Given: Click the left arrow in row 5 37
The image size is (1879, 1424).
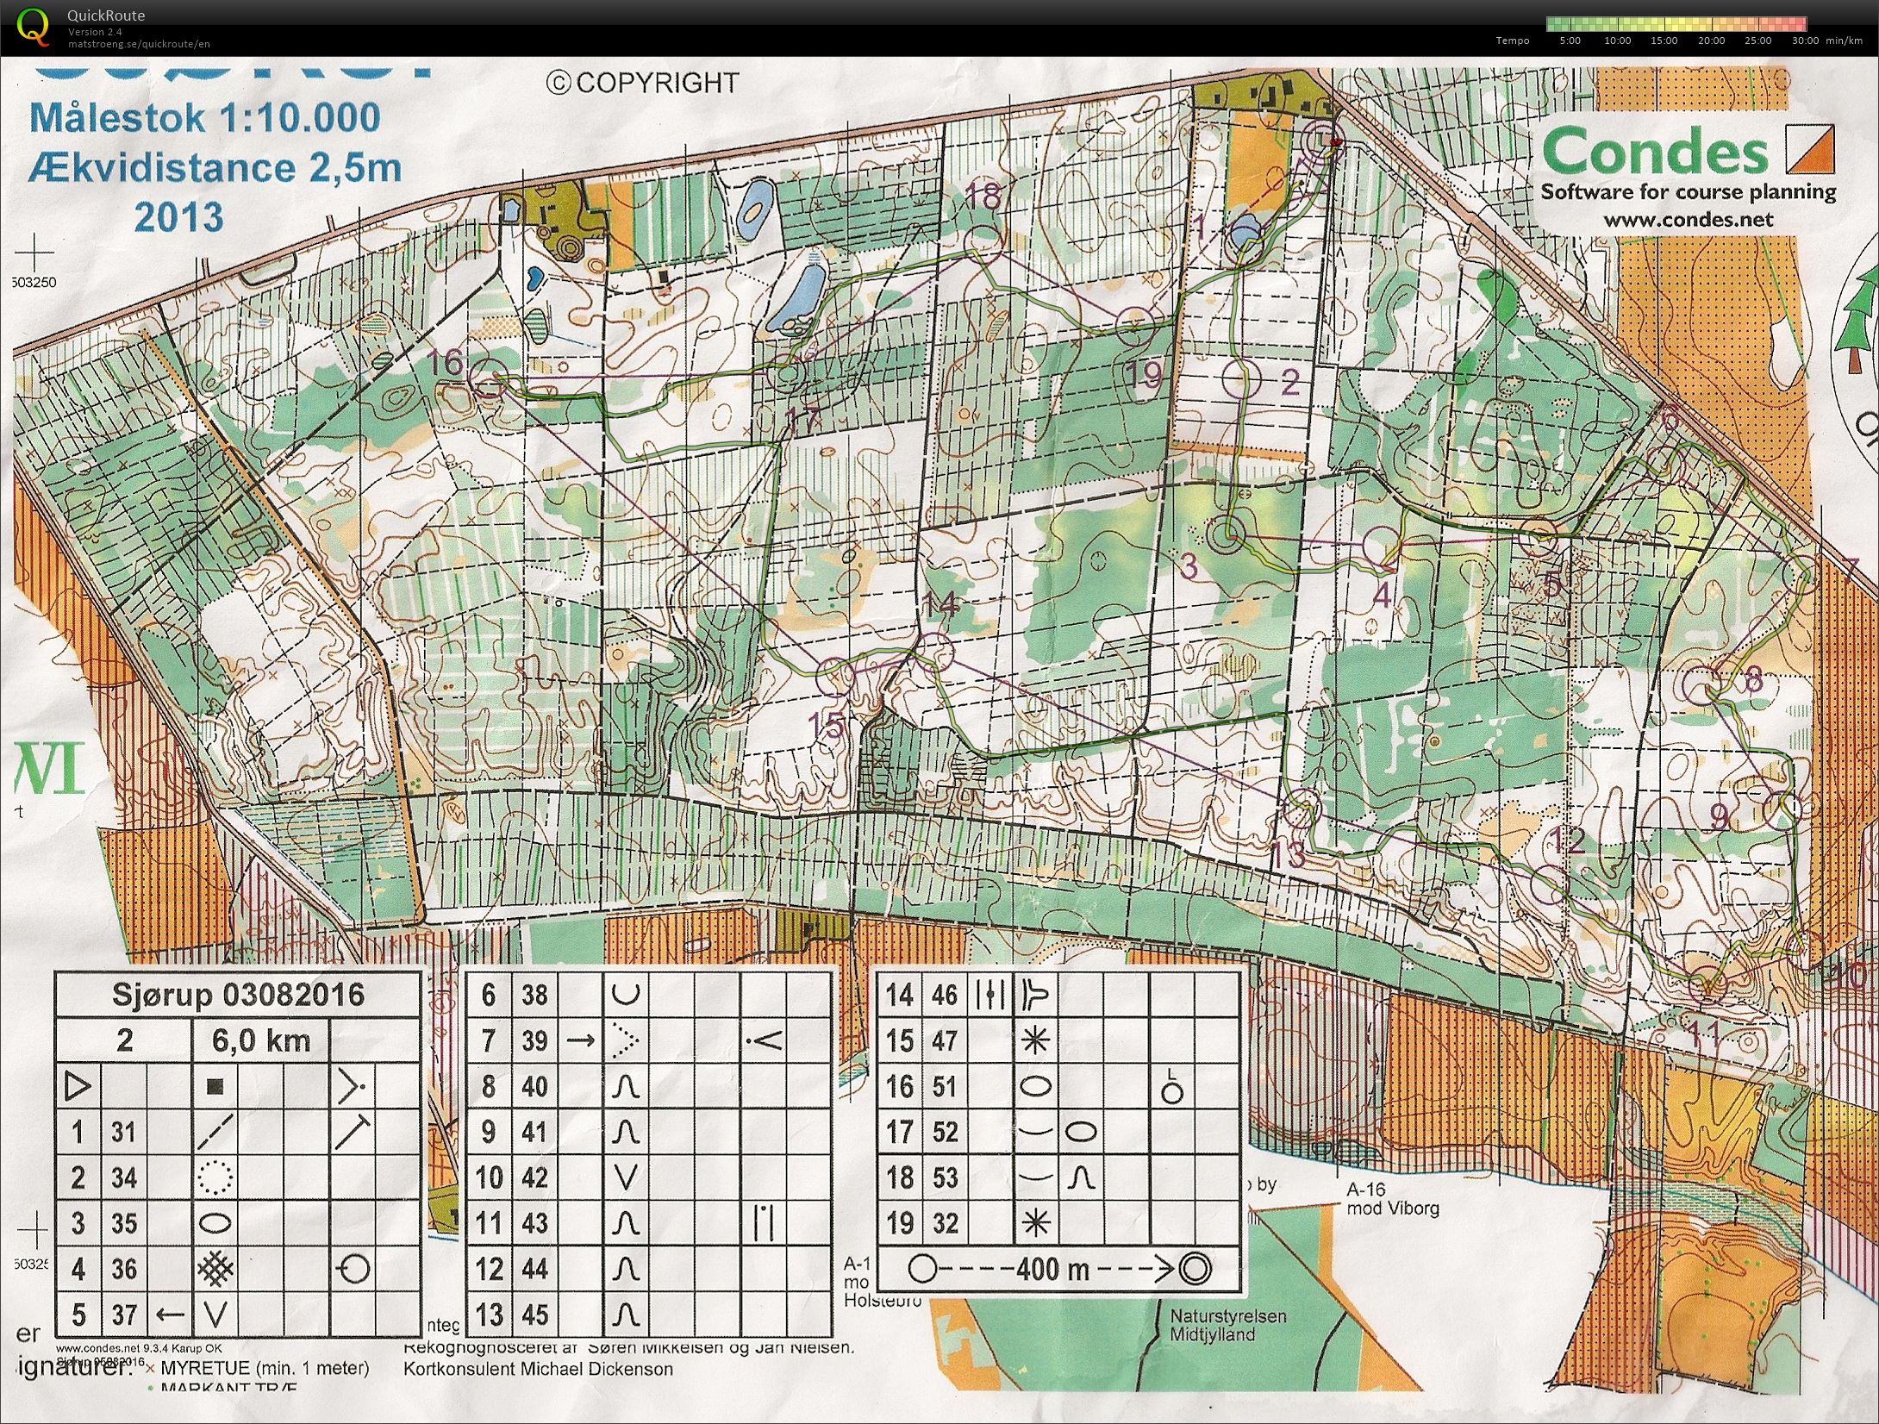Looking at the screenshot, I should point(170,1315).
